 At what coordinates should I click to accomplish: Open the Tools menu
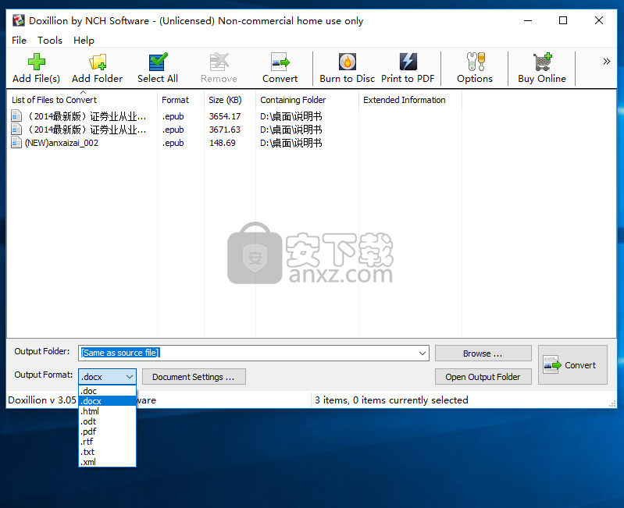tap(50, 40)
